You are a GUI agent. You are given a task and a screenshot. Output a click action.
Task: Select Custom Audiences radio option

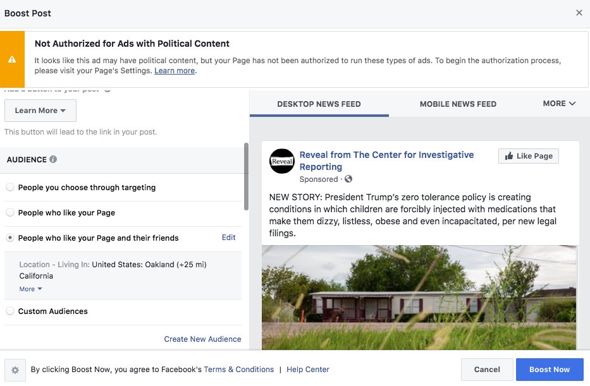10,311
